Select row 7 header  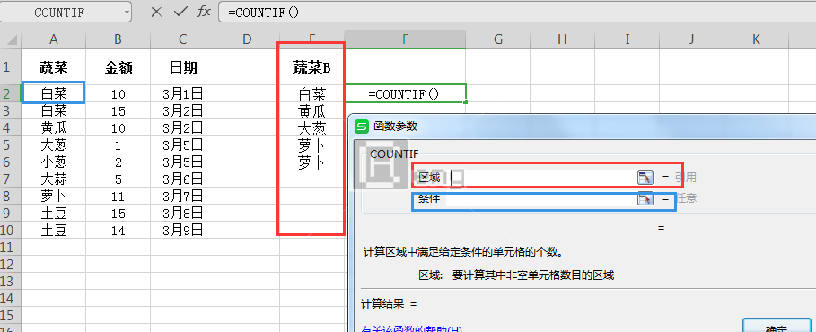(x=11, y=179)
